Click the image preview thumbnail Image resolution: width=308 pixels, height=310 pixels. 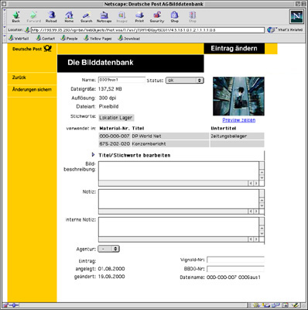(x=238, y=96)
